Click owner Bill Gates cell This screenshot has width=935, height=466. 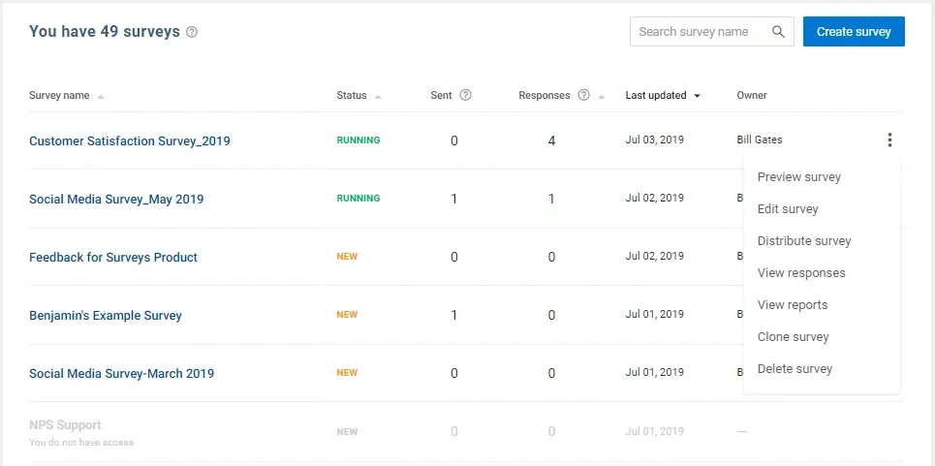click(x=760, y=140)
